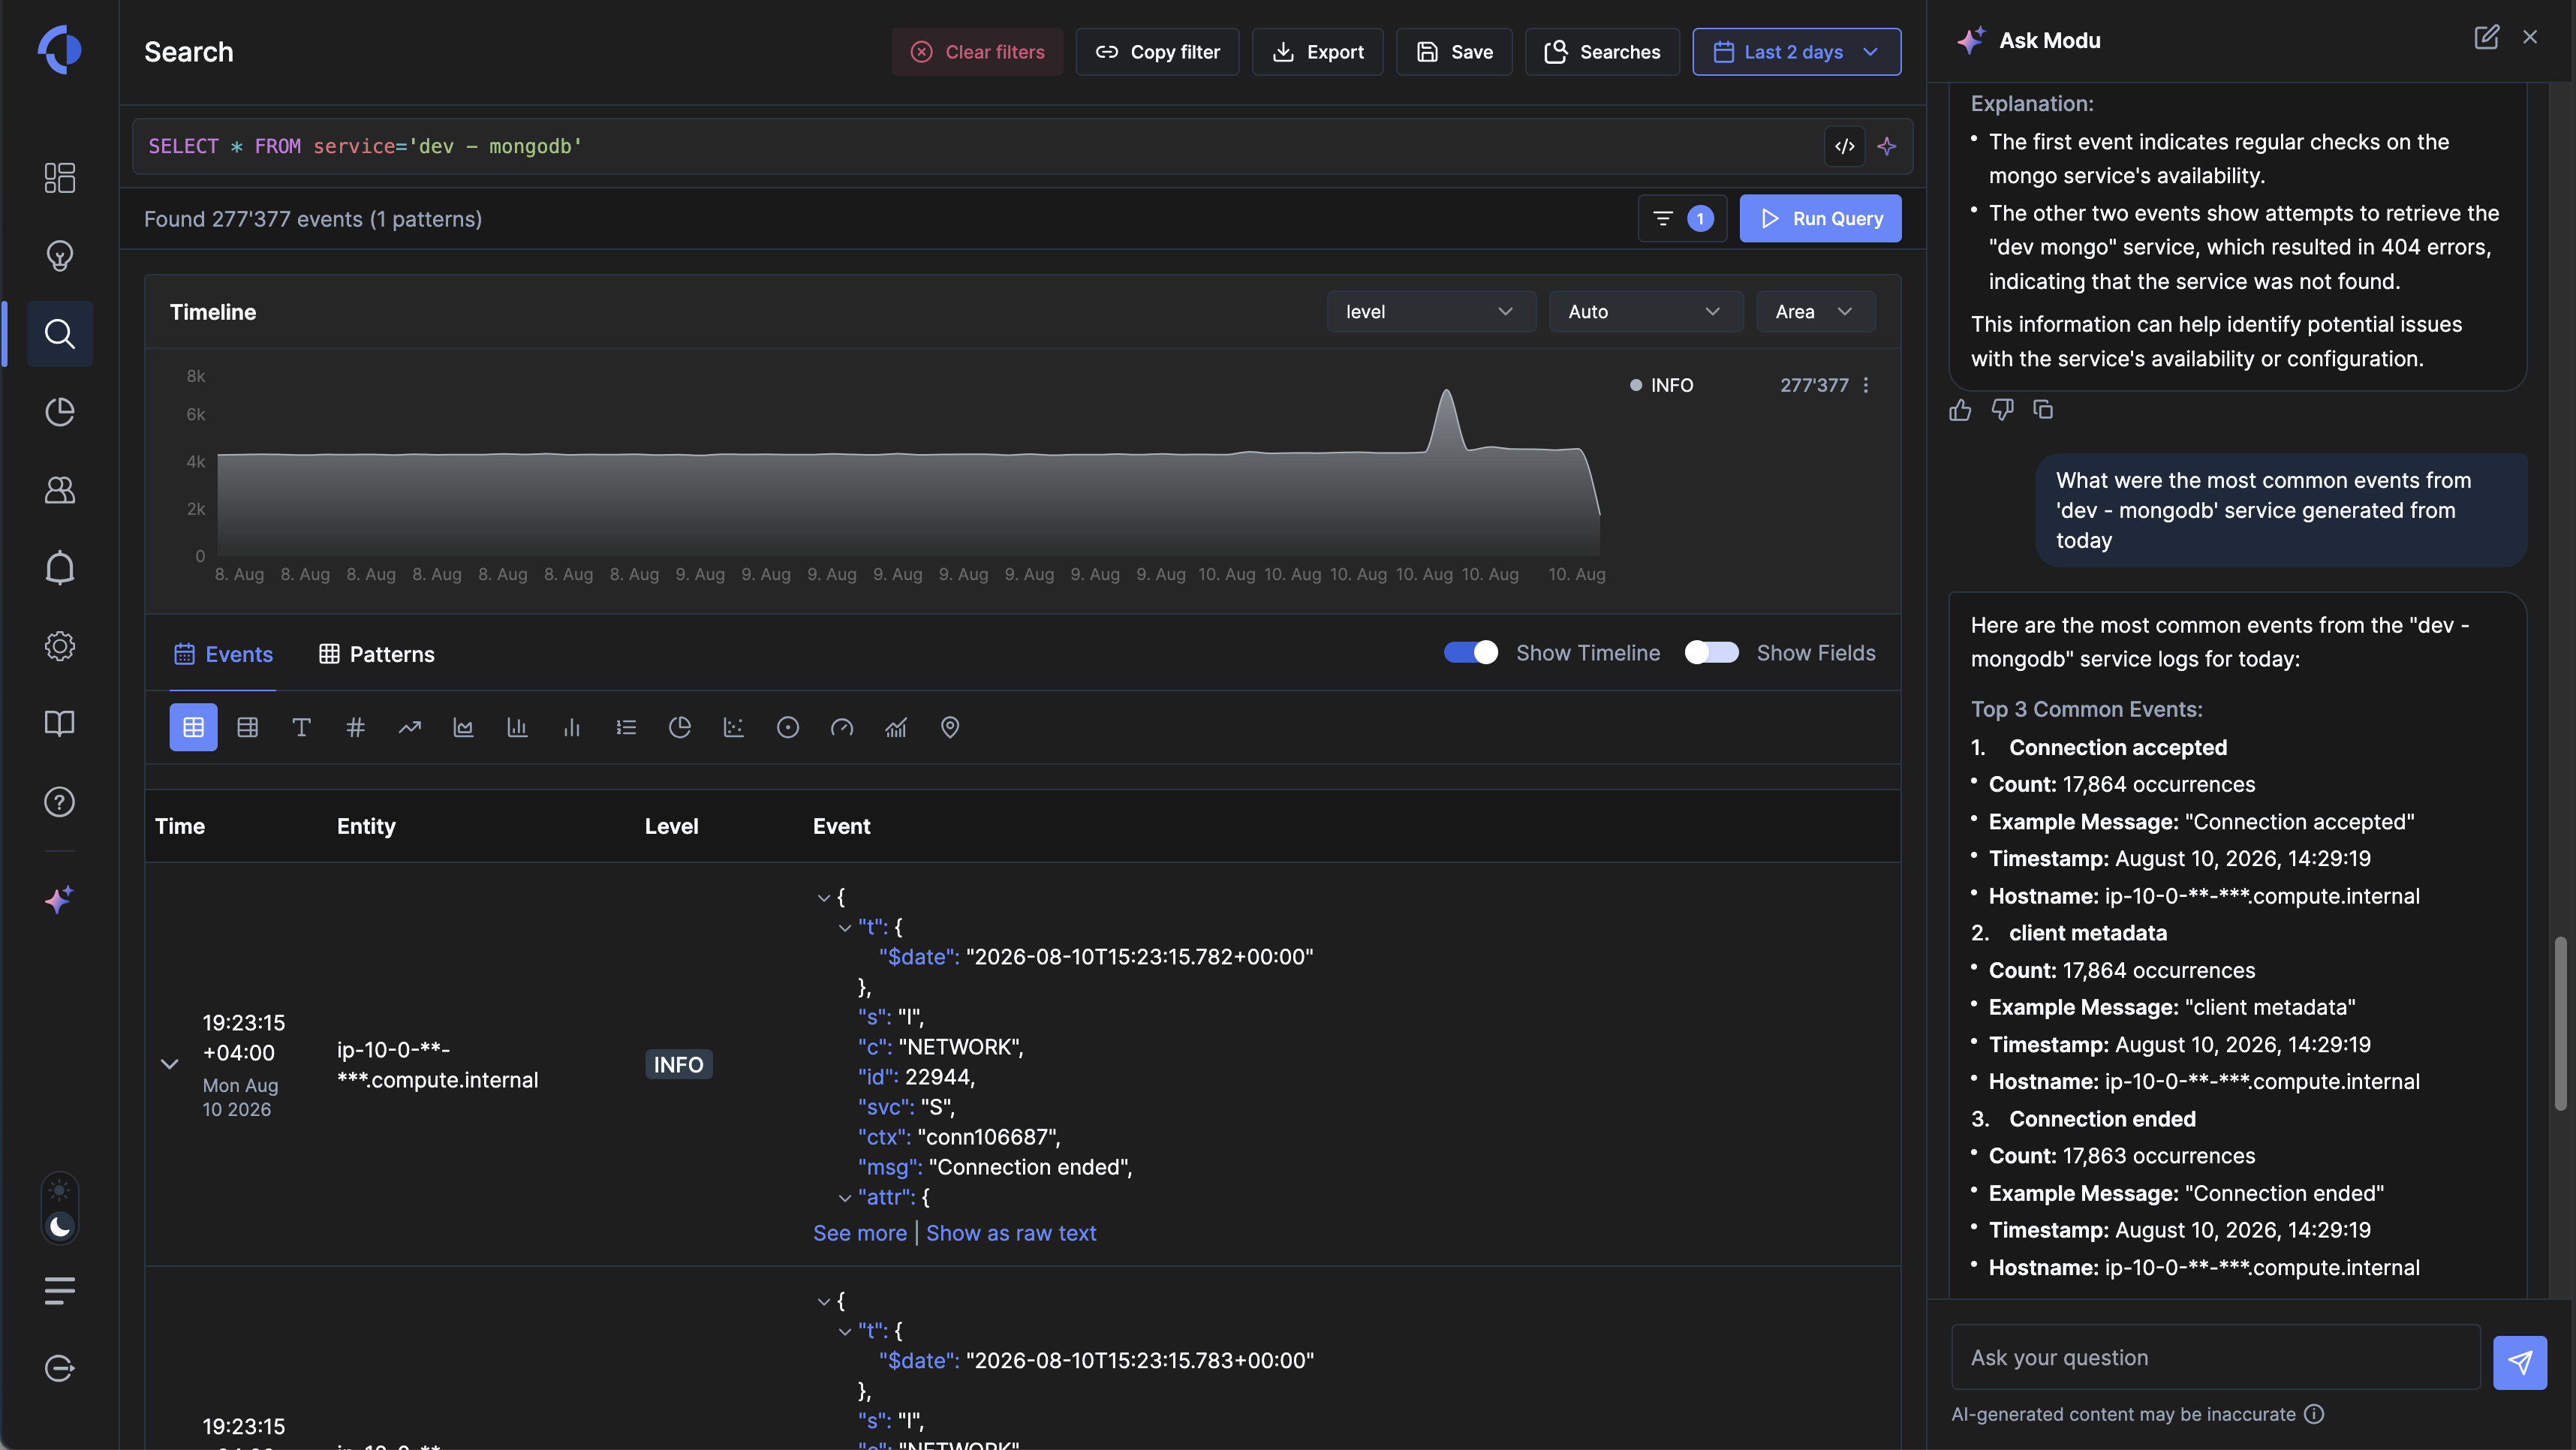2576x1450 pixels.
Task: Open the Area chart type dropdown
Action: tap(1816, 312)
